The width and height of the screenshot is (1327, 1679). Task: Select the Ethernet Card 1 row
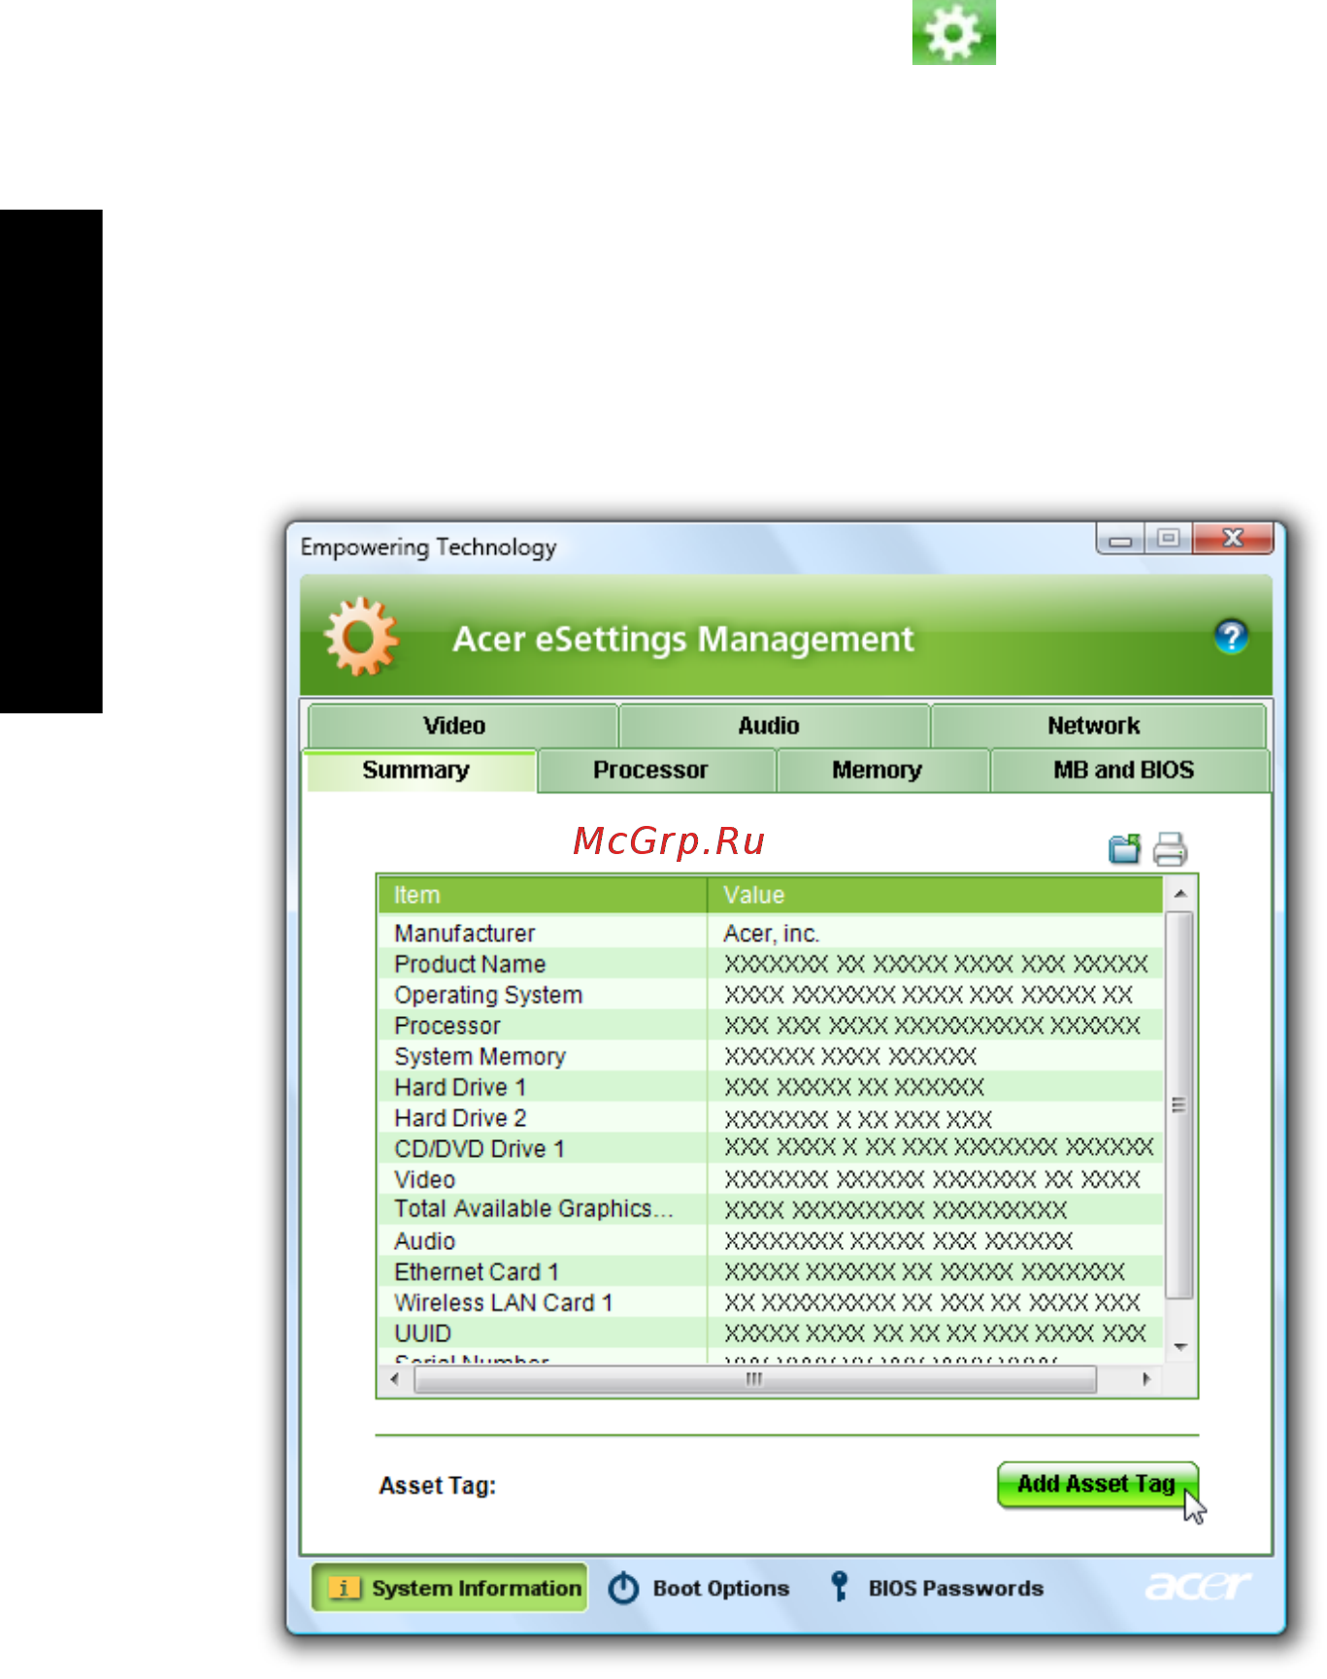771,1271
